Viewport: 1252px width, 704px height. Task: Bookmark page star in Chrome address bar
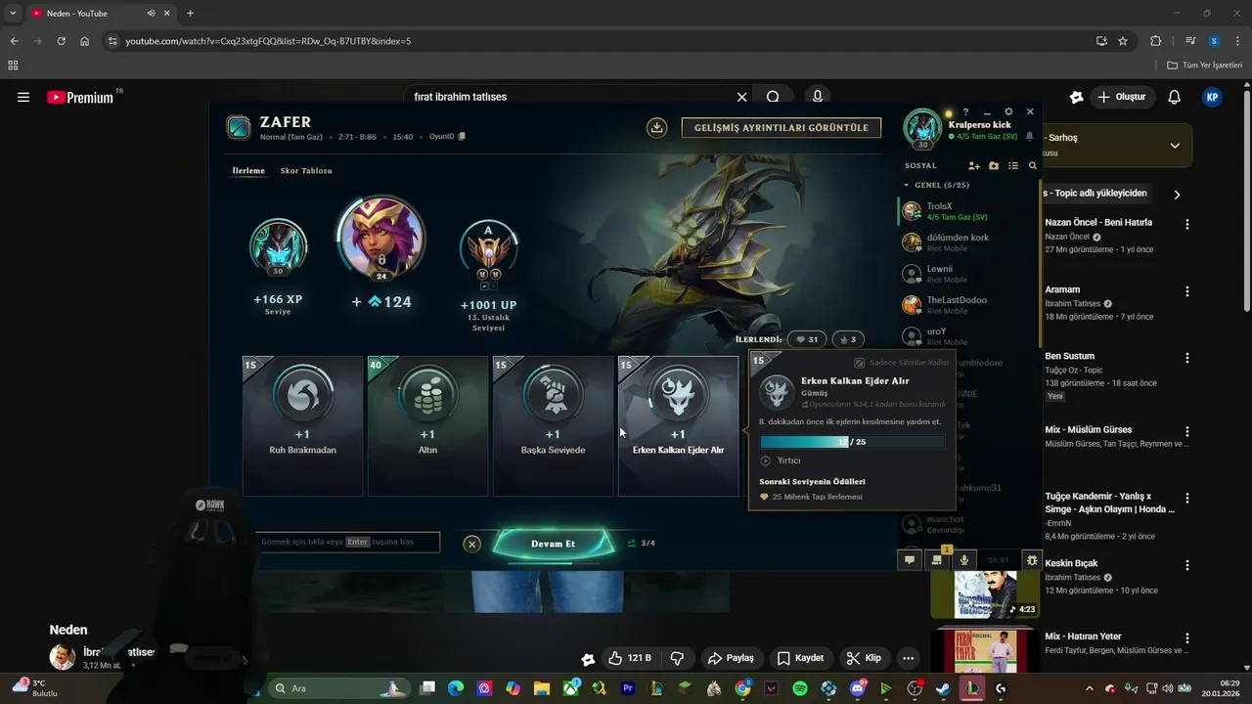1123,41
